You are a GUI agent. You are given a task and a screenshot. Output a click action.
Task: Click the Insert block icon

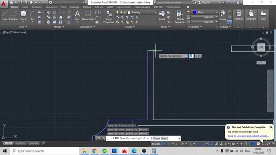point(162,15)
